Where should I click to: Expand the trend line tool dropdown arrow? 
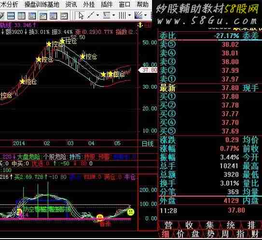coord(98,15)
